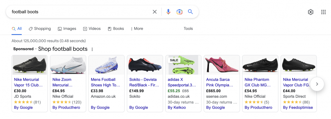Open search by image camera icon
The width and height of the screenshot is (331, 119).
pos(179,12)
